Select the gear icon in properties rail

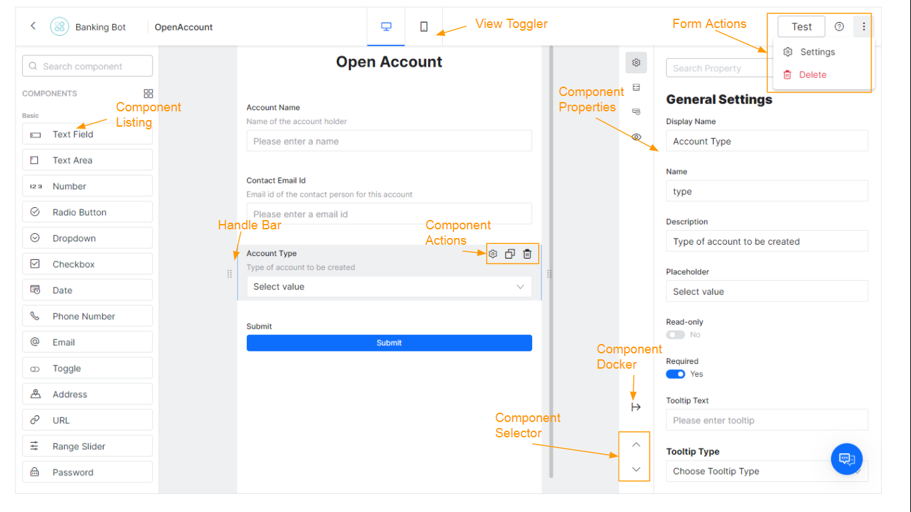636,62
